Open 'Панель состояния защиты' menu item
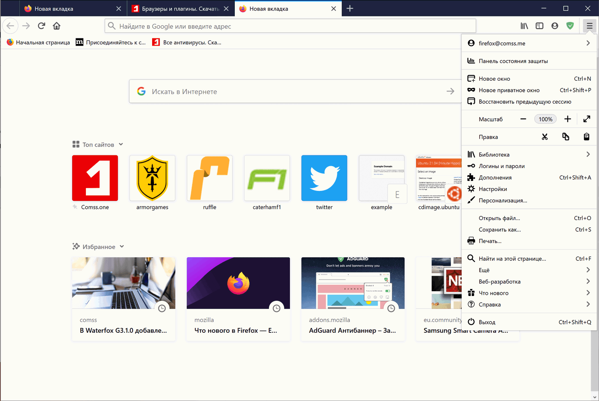 click(x=529, y=61)
